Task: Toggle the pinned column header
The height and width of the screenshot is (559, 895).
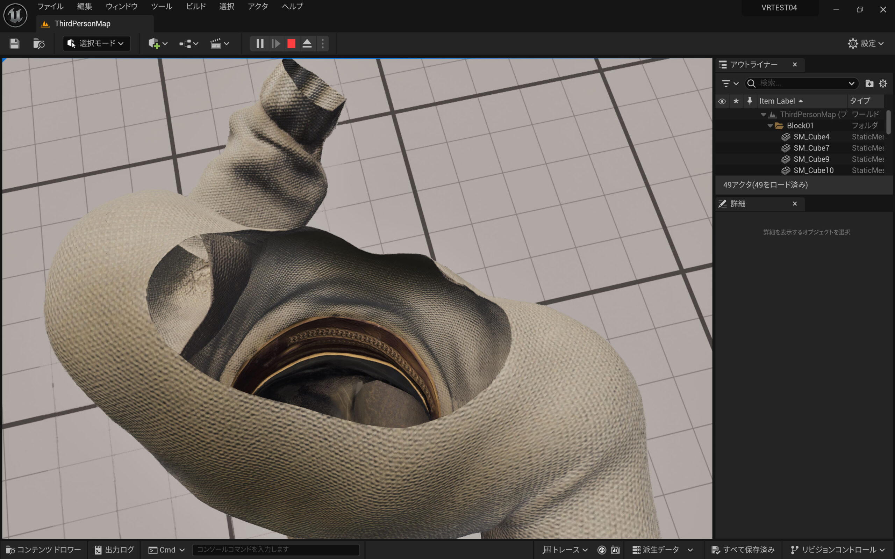Action: [x=750, y=101]
